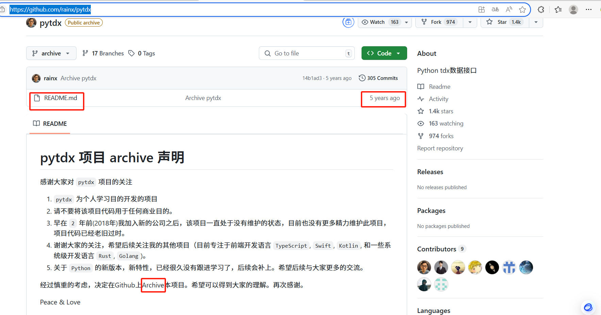The width and height of the screenshot is (601, 315).
Task: Click the 'No packages published' text
Action: [x=444, y=226]
